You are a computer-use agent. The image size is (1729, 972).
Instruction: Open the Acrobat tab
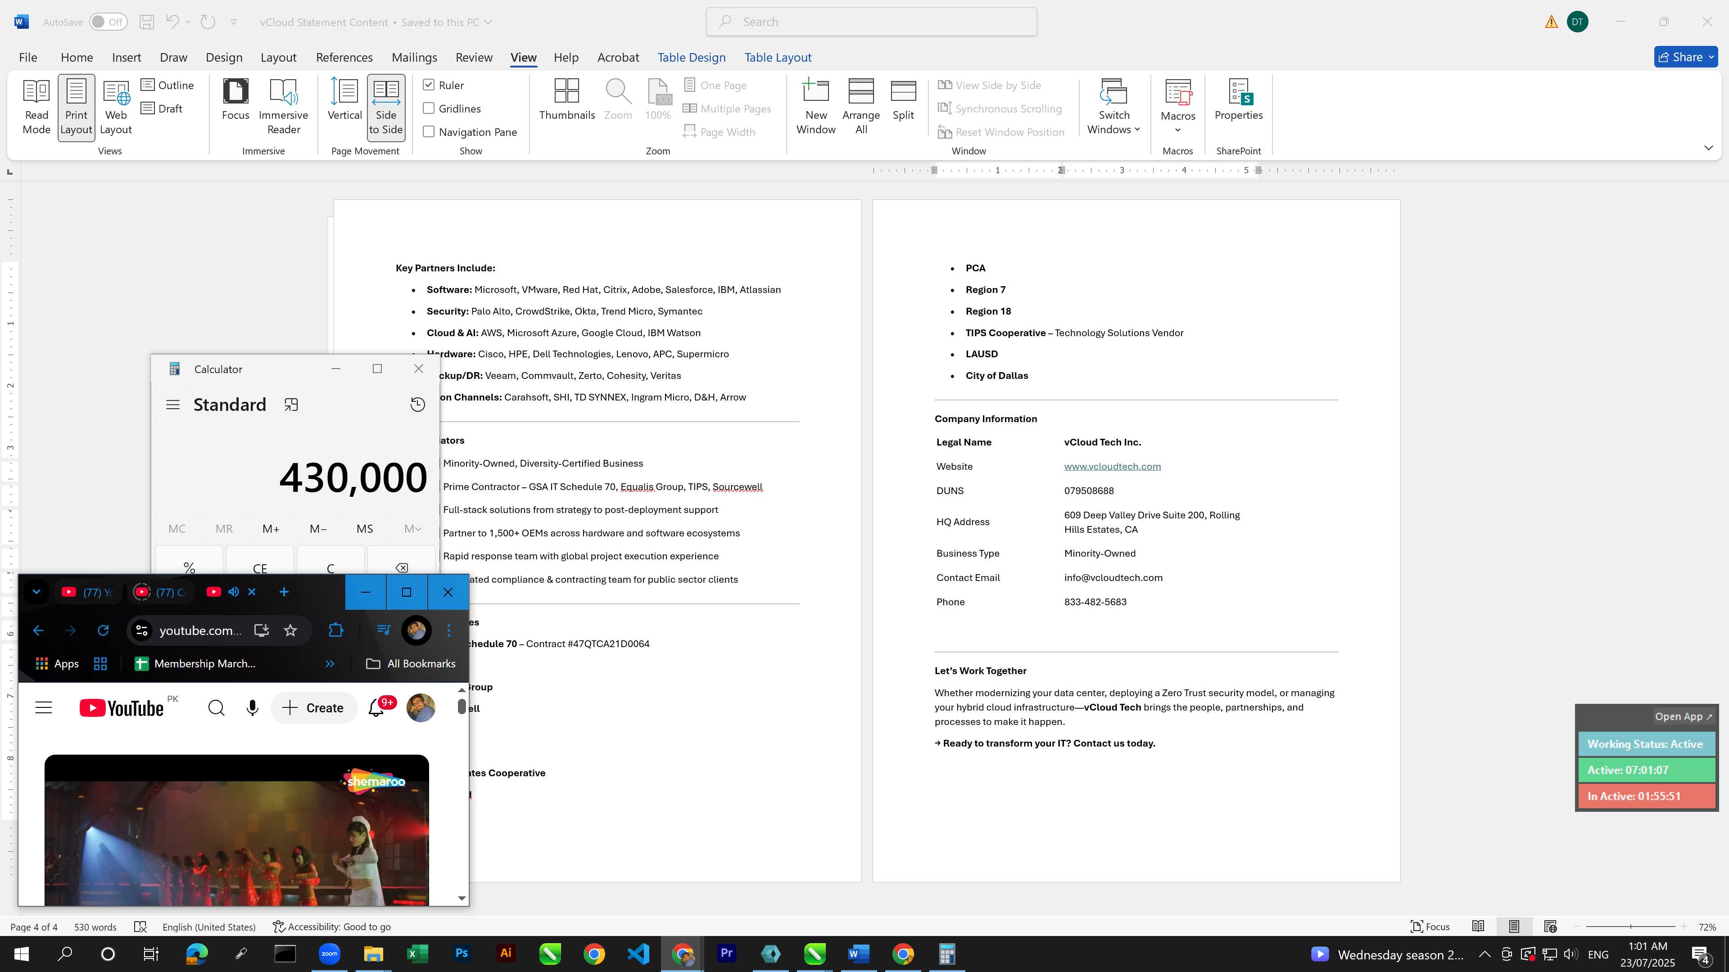(x=617, y=57)
